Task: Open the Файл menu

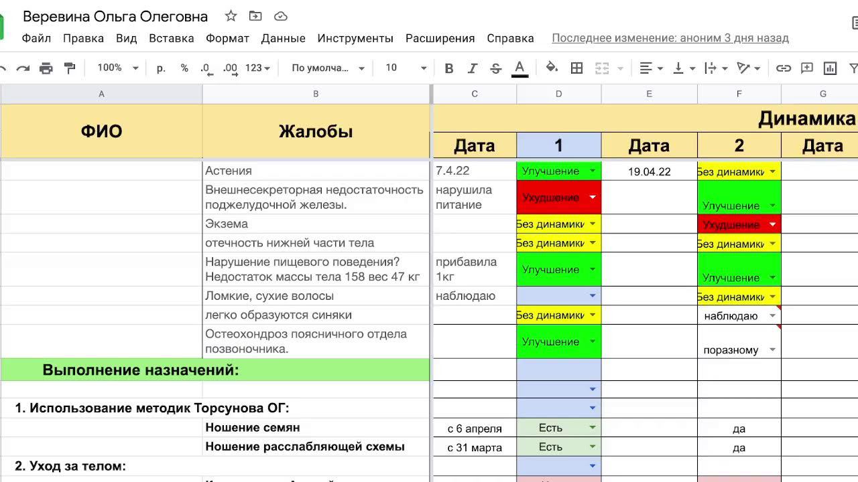Action: click(36, 38)
